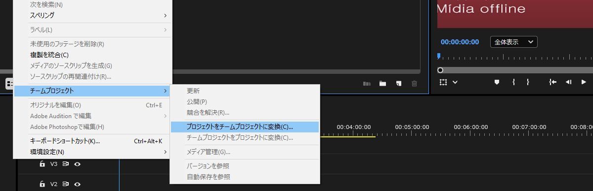Click オリジナルを編集(O) menu entry
Viewport: 593px width, 191px height.
tap(92, 105)
